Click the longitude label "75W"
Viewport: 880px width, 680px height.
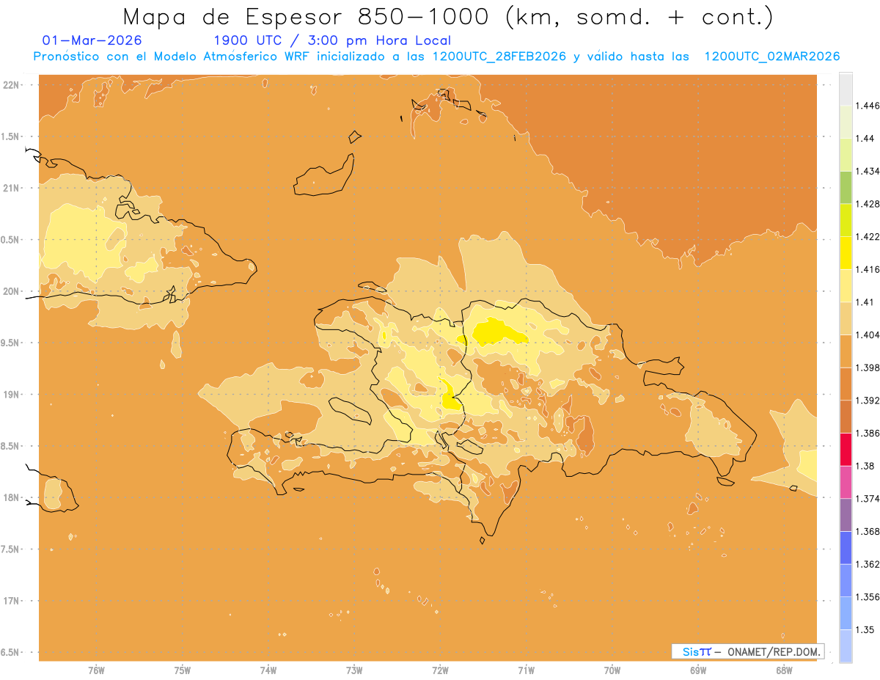coord(182,670)
